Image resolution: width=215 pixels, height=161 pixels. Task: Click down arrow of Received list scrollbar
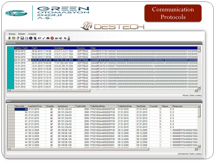click(199, 88)
